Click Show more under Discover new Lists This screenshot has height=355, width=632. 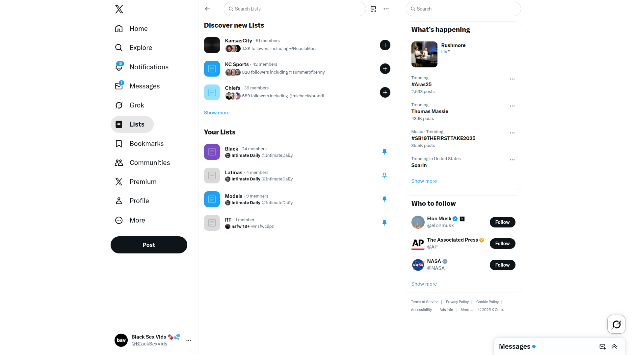(x=217, y=112)
